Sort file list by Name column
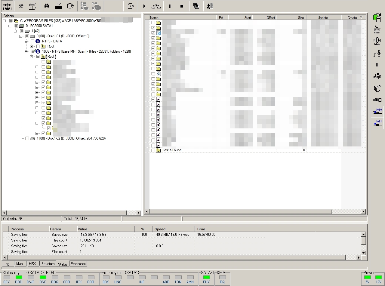This screenshot has width=385, height=286. coord(183,18)
